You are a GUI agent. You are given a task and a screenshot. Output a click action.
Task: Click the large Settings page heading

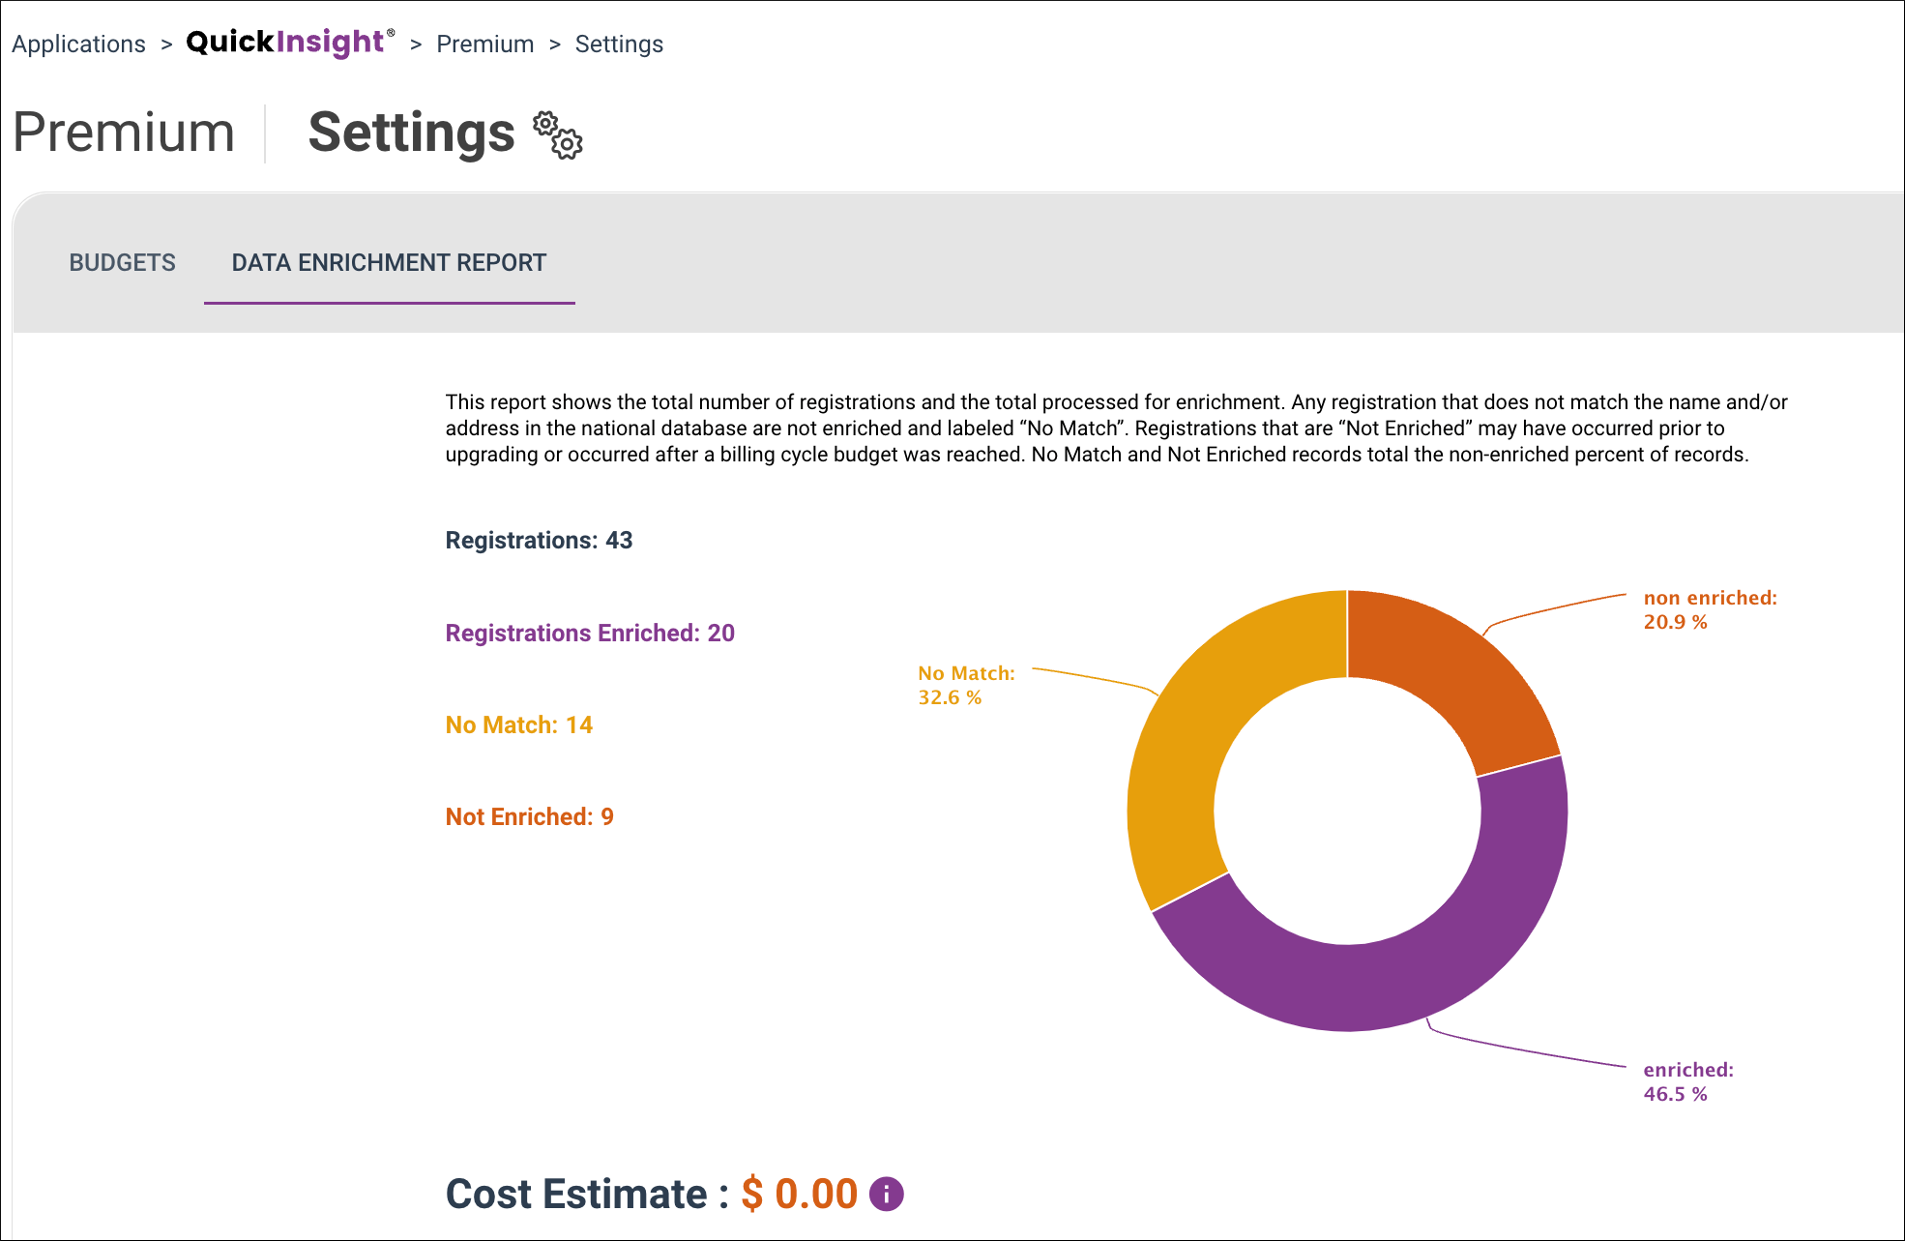(x=411, y=133)
